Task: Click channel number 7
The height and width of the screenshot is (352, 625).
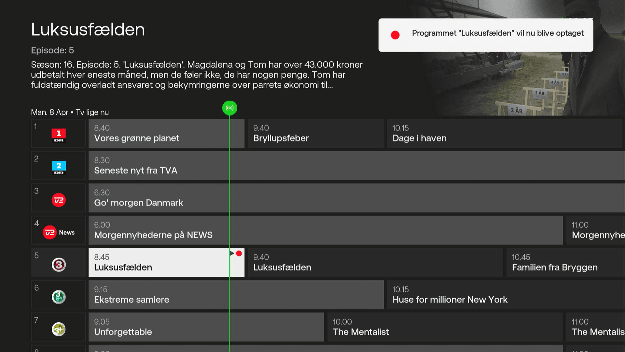Action: (36, 320)
